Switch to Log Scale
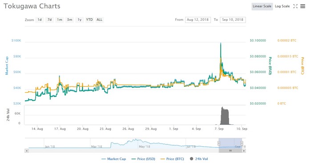This screenshot has width=311, height=163. coord(282,6)
